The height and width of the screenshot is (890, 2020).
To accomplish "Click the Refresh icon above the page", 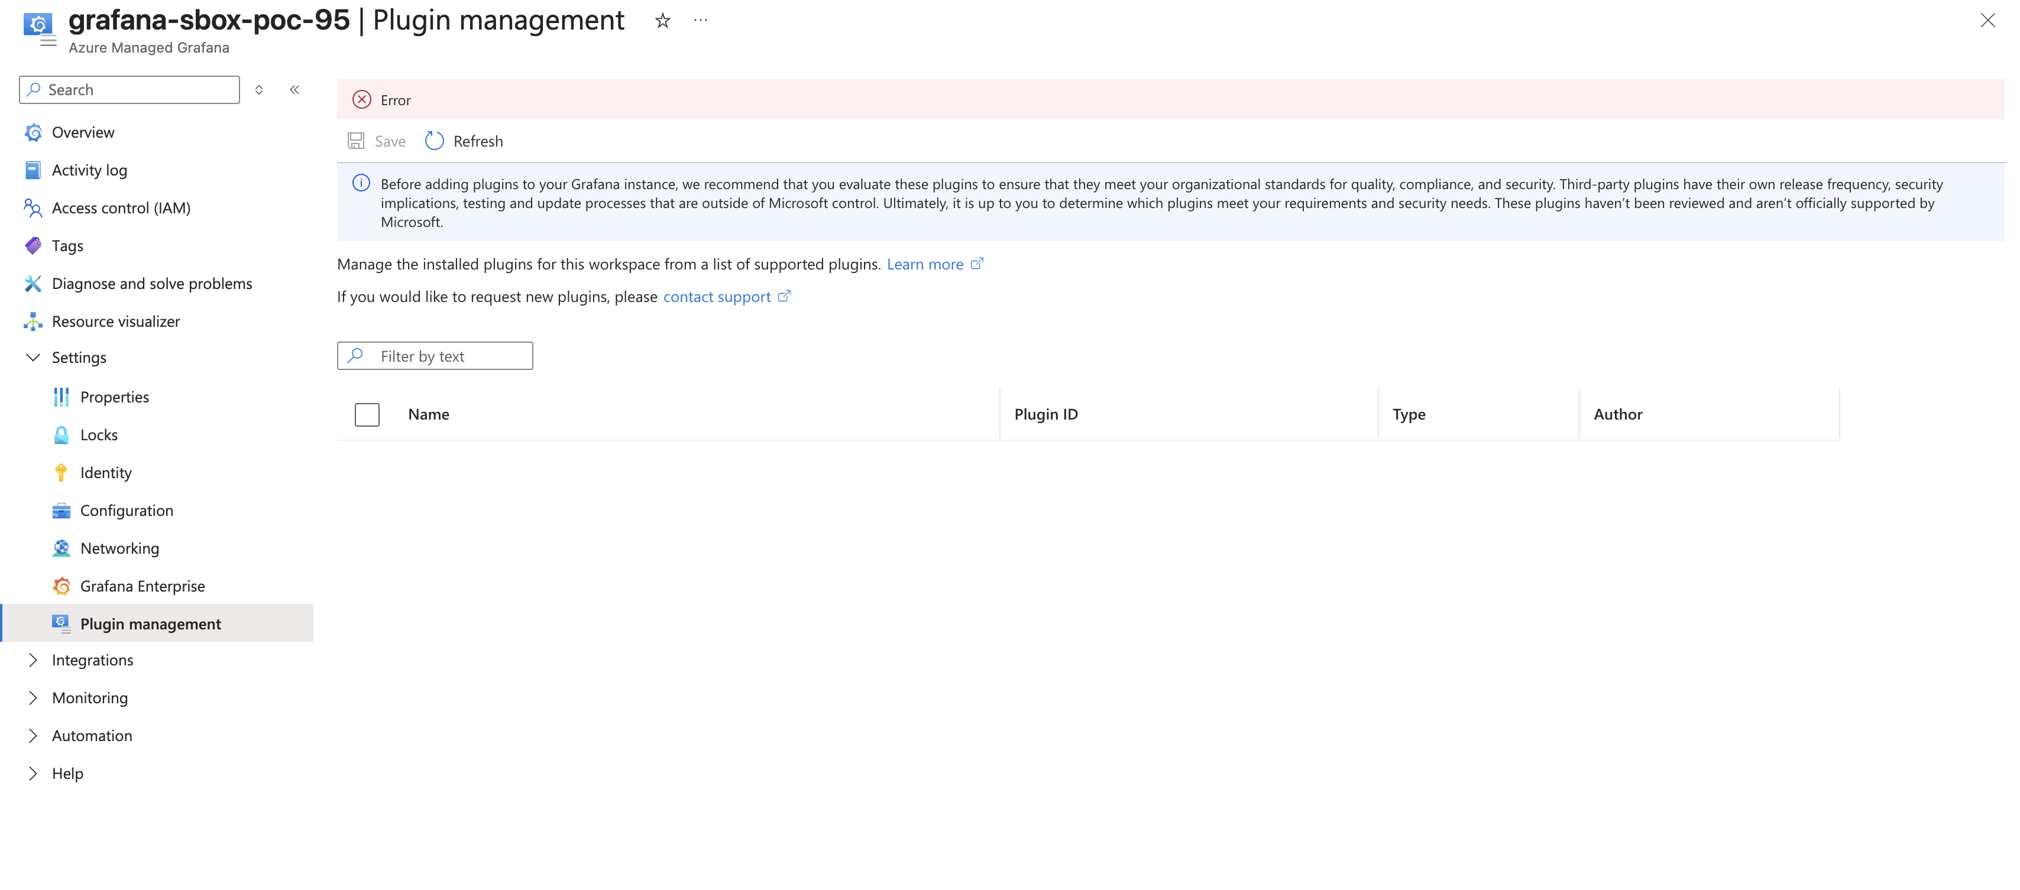I will pyautogui.click(x=435, y=141).
